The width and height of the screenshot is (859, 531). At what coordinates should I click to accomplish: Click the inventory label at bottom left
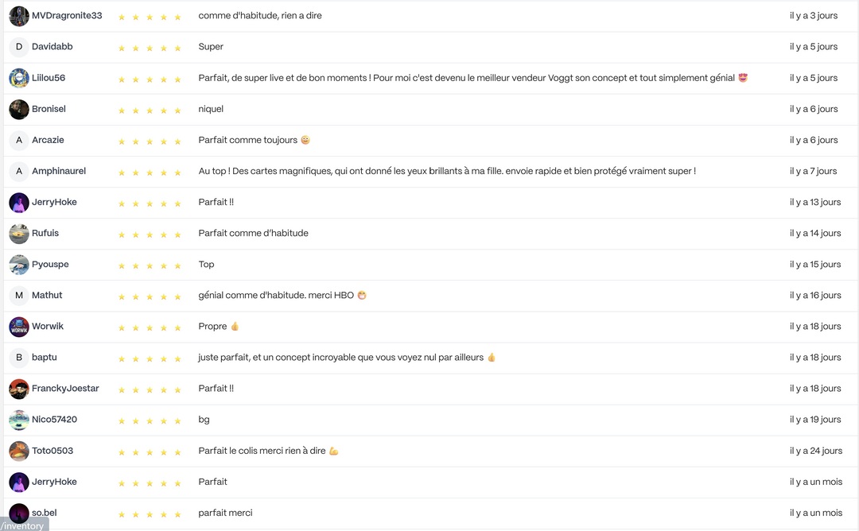pyautogui.click(x=24, y=525)
